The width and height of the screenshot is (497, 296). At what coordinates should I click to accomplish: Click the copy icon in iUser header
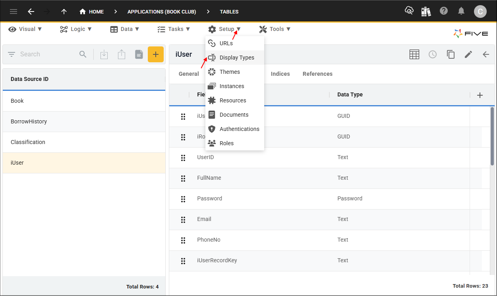(x=451, y=54)
